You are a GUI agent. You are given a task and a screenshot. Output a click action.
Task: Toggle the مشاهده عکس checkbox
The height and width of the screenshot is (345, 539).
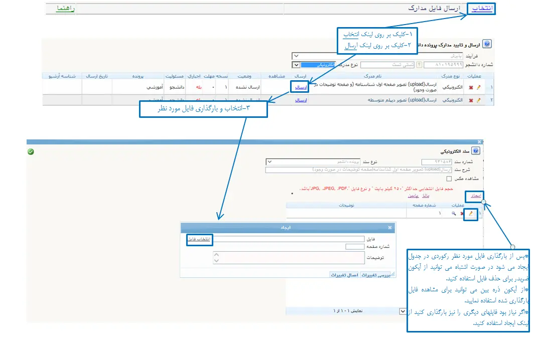449,178
